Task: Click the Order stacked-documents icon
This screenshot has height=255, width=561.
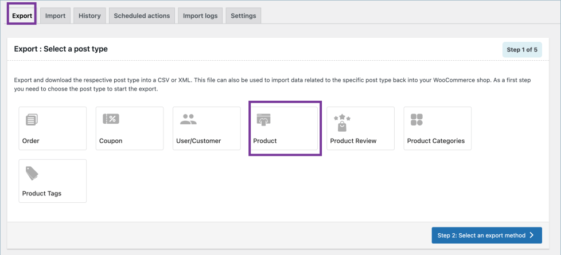Action: 32,119
